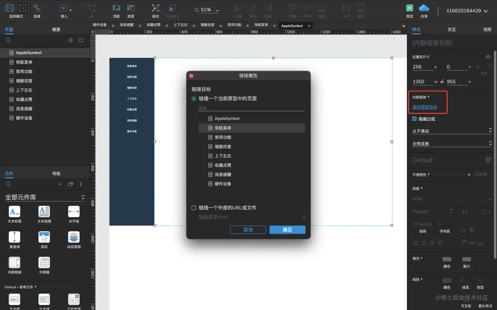Click the X position field showing 256

423,67
